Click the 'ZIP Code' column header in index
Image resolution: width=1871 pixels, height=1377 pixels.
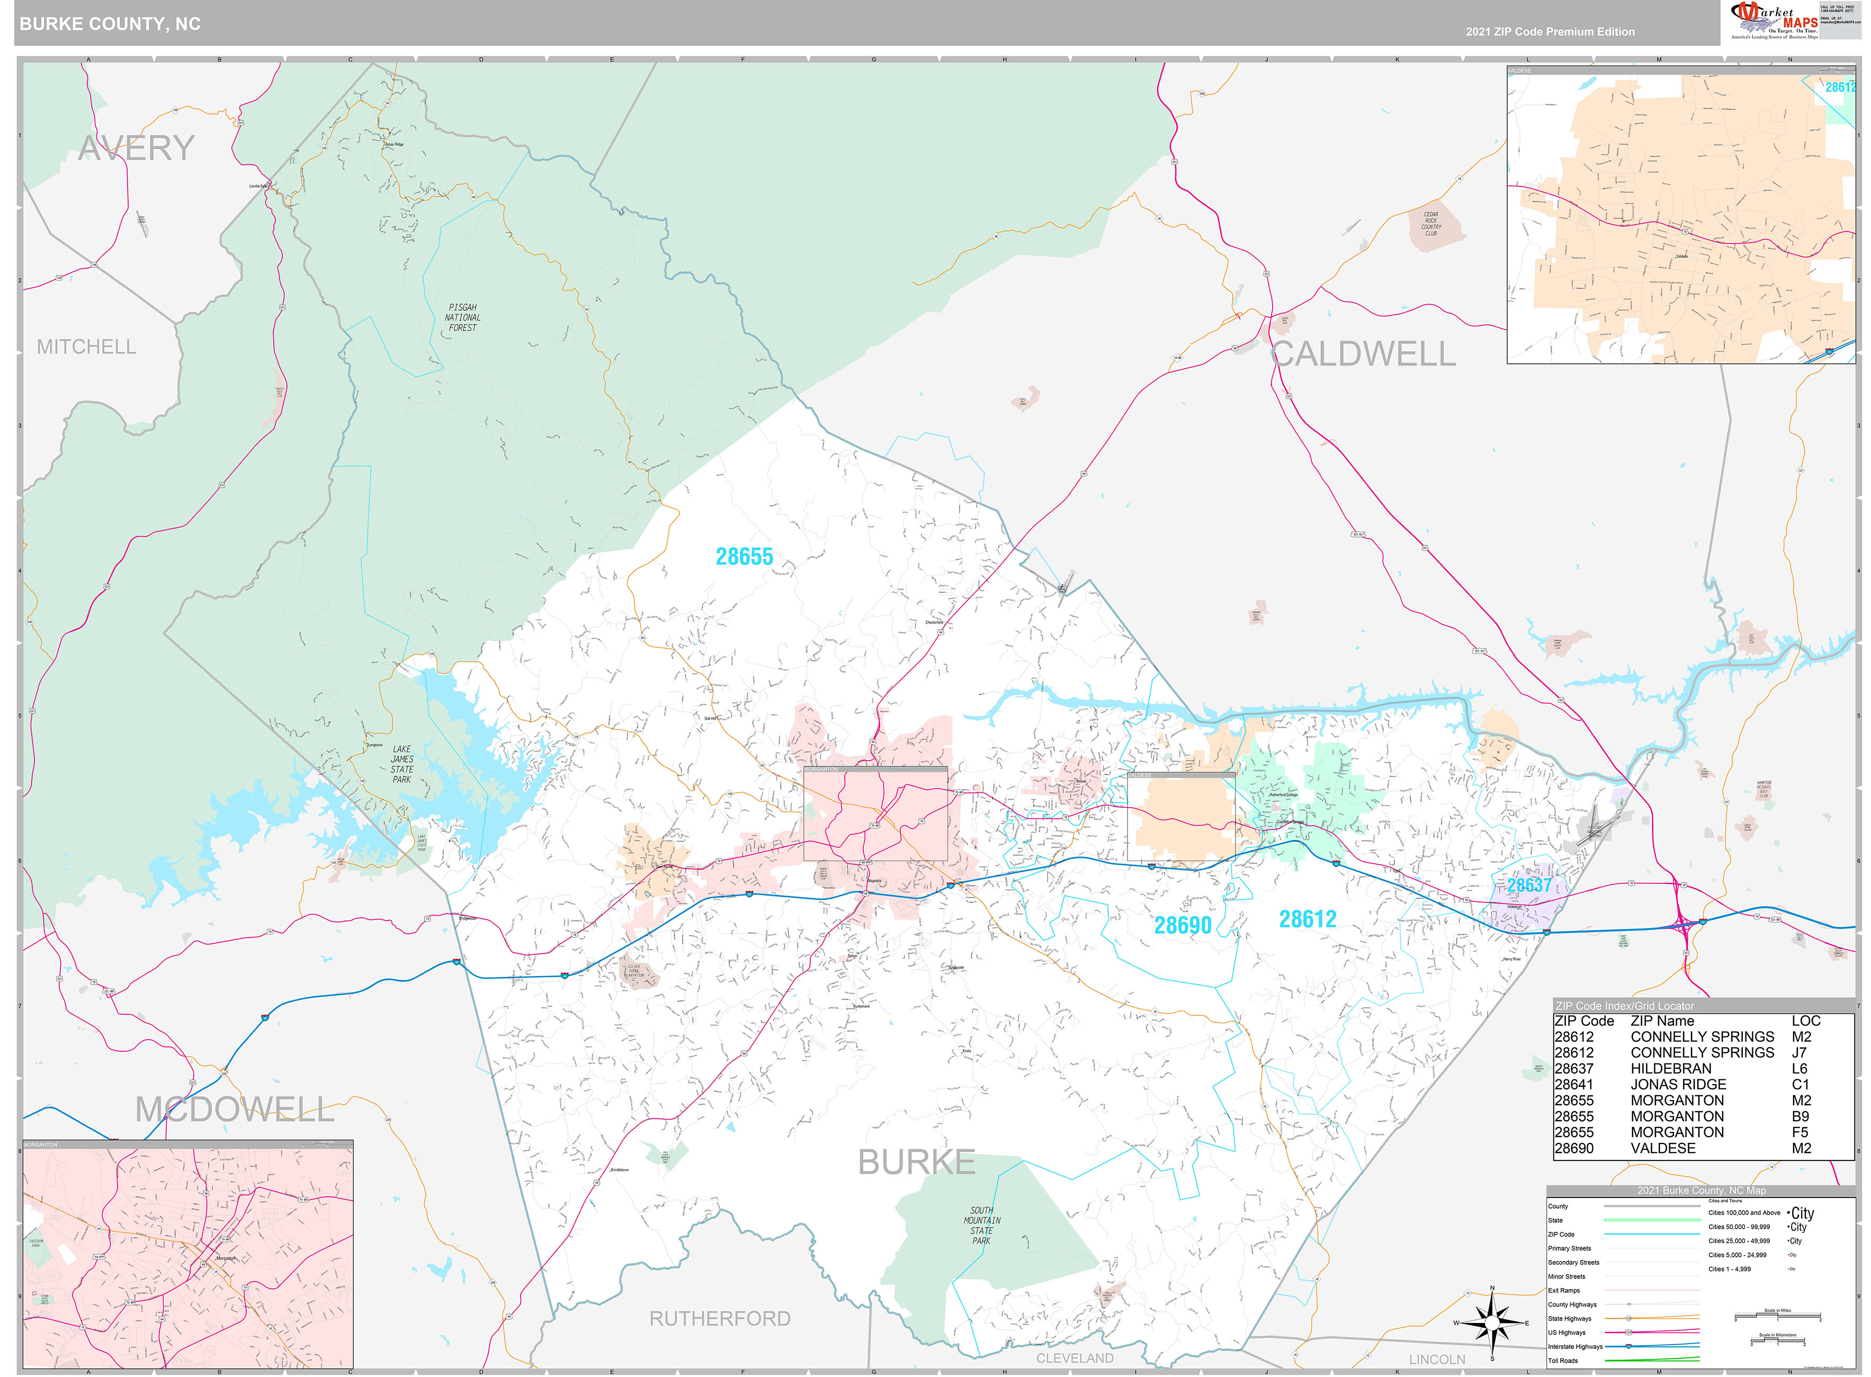(x=1584, y=1021)
